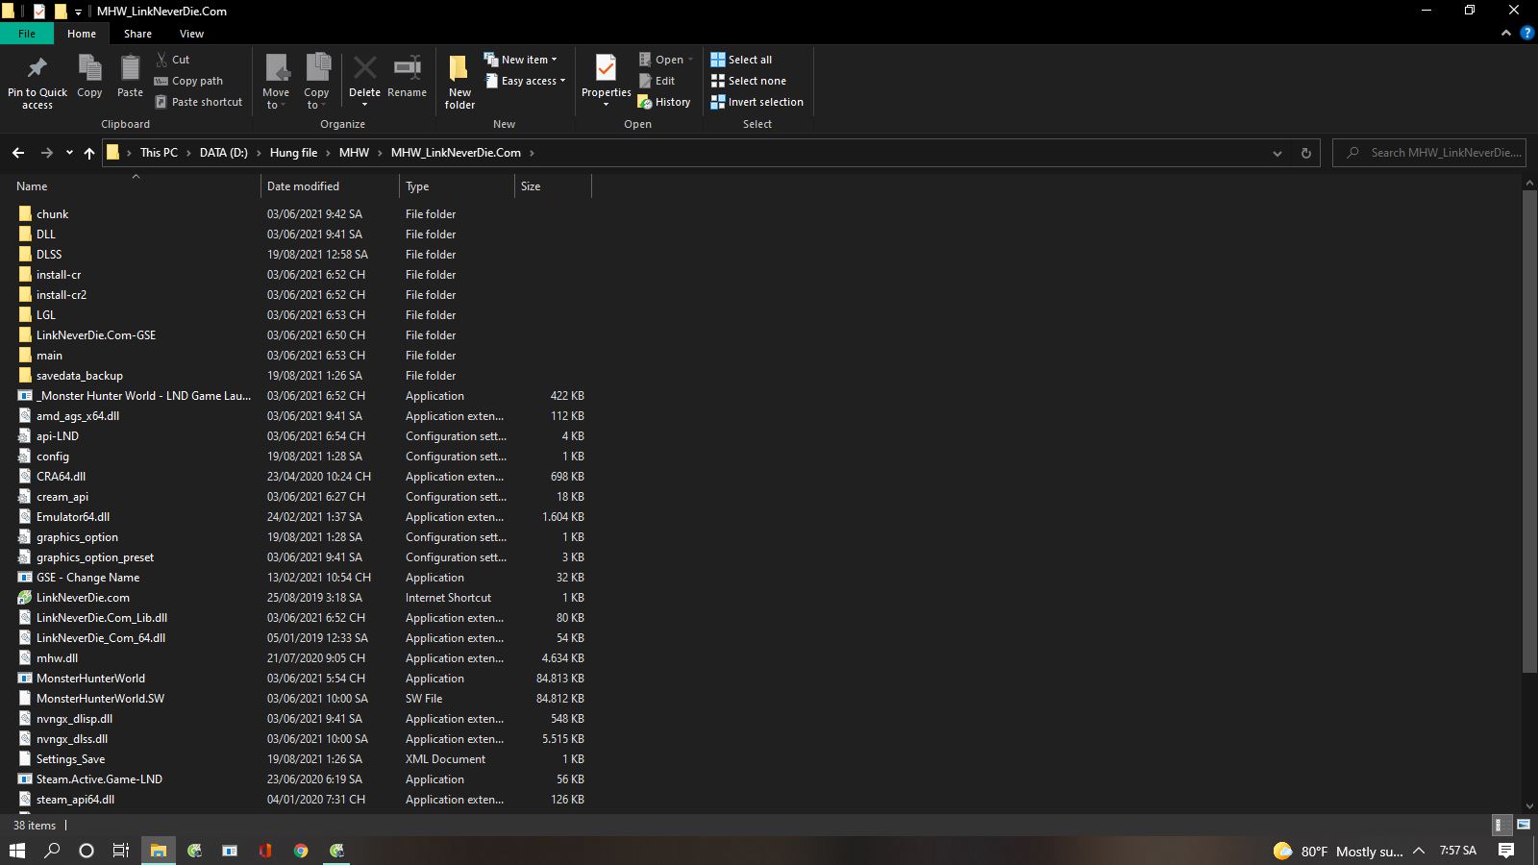The image size is (1538, 865).
Task: Click the Rename ribbon icon
Action: 407,69
